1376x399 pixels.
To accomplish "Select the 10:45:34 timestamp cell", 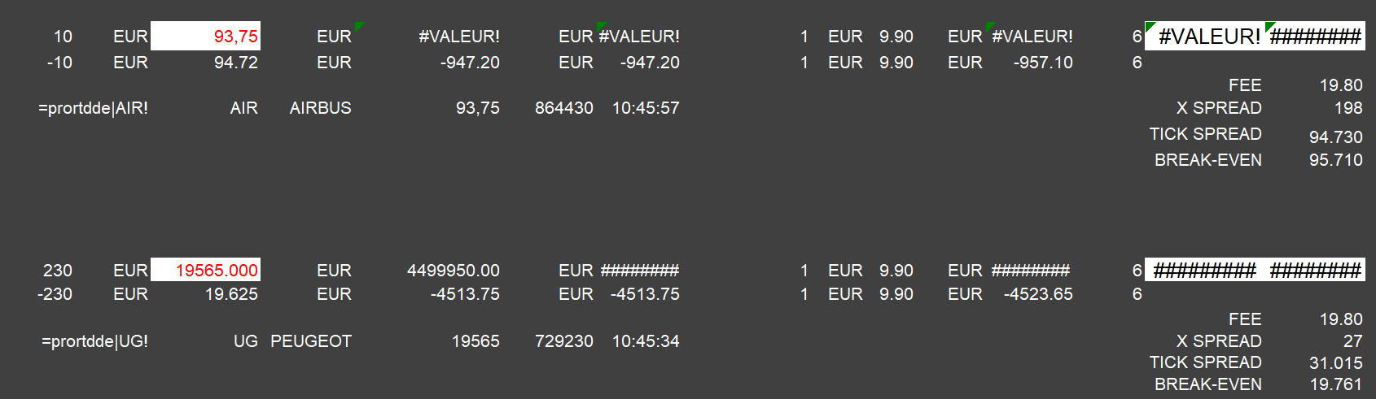I will pos(646,341).
